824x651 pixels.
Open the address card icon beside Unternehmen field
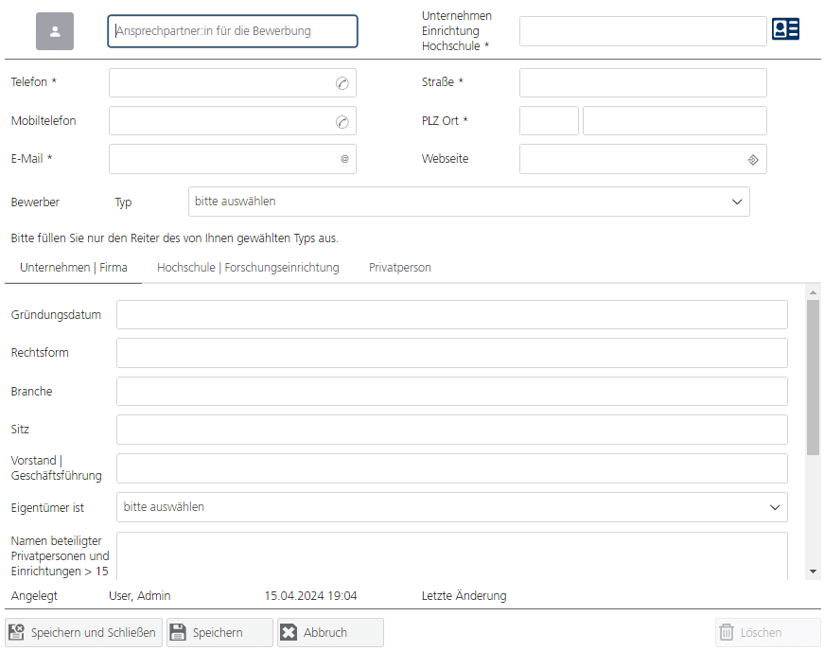coord(785,29)
